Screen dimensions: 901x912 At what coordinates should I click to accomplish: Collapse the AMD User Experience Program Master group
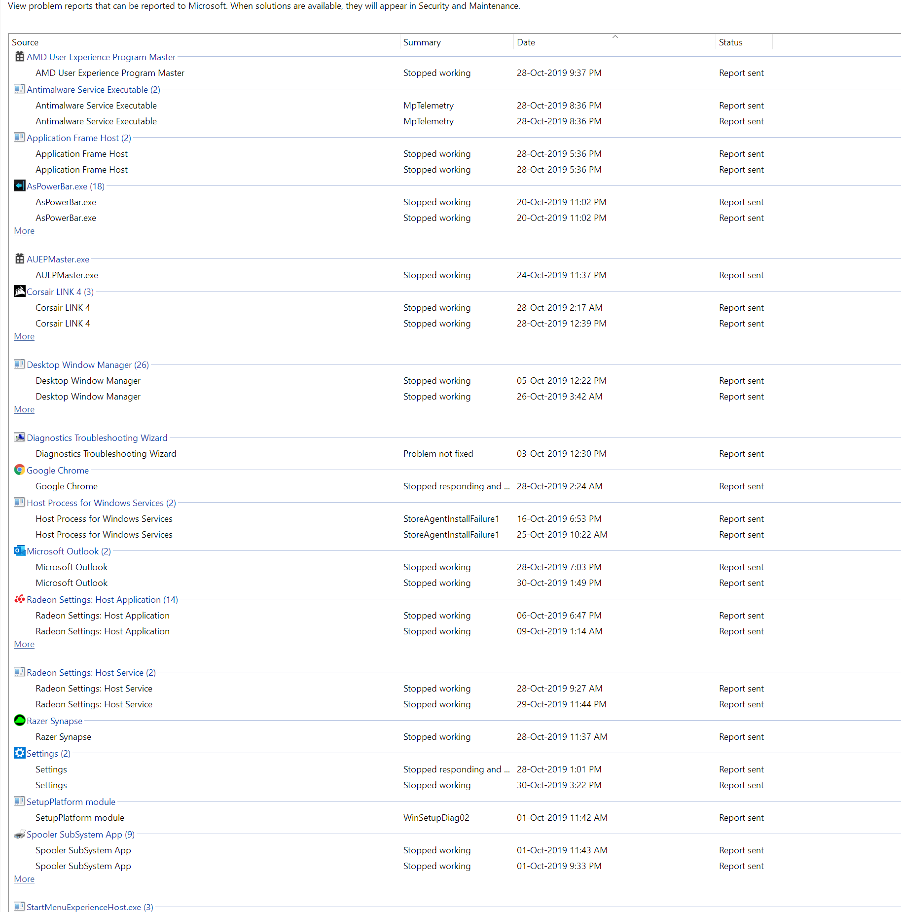coord(101,57)
